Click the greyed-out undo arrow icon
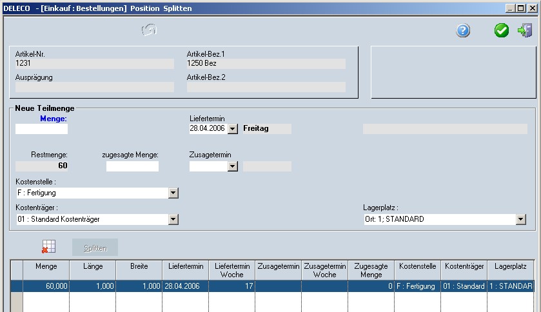 click(150, 30)
